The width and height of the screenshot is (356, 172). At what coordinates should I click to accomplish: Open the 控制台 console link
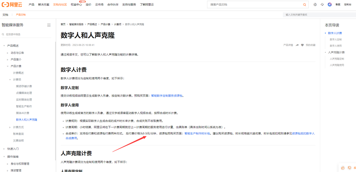348,5
